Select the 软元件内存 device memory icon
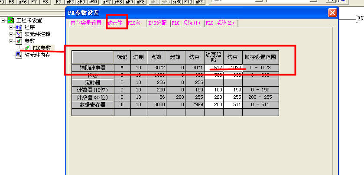Image resolution: width=364 pixels, height=175 pixels. [19, 55]
